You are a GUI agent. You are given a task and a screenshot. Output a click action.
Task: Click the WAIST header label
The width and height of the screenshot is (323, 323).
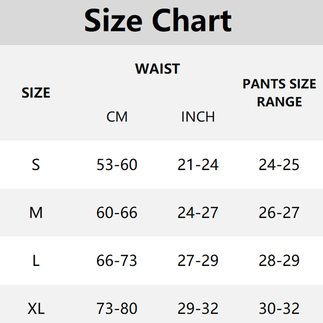tap(157, 69)
